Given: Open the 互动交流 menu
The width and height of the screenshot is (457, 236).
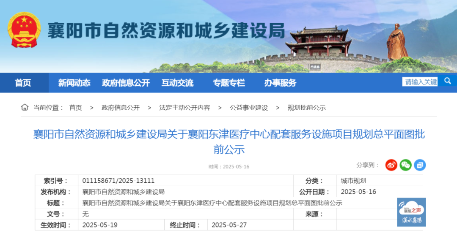Looking at the screenshot, I should 177,83.
